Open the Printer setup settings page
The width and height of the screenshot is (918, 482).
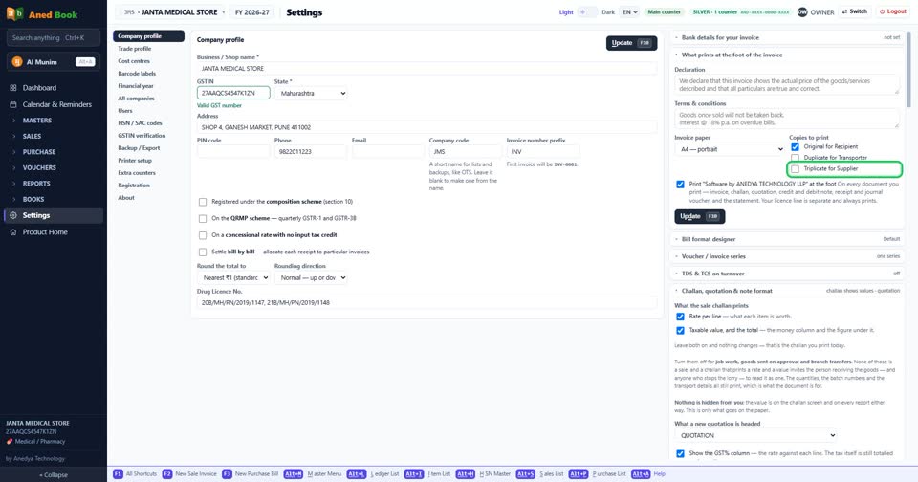(149, 161)
